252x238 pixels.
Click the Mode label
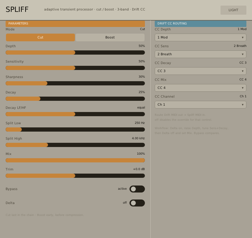(10, 29)
